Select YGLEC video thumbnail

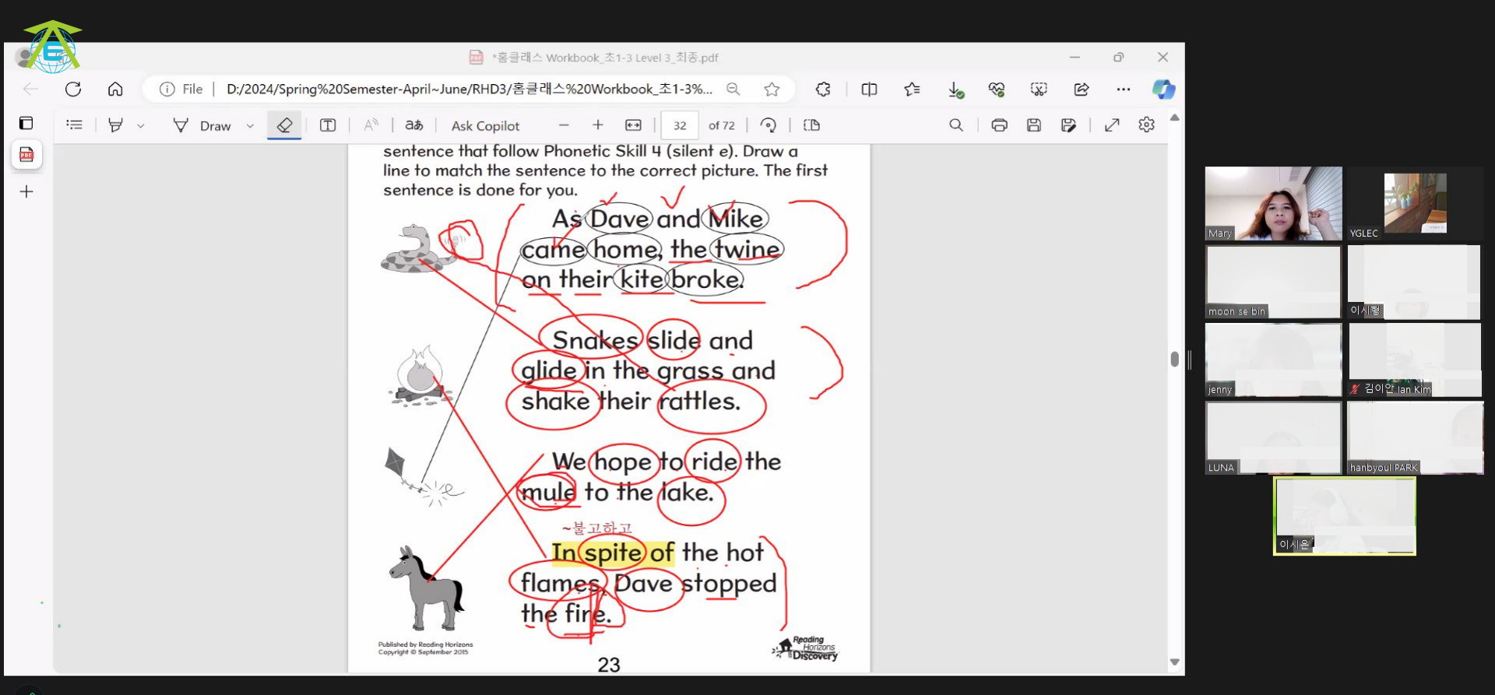1415,203
